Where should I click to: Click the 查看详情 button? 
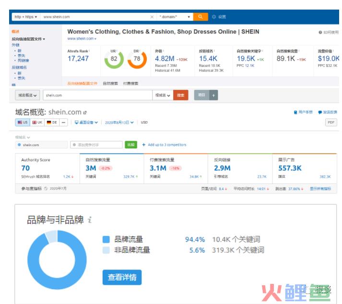tap(122, 277)
